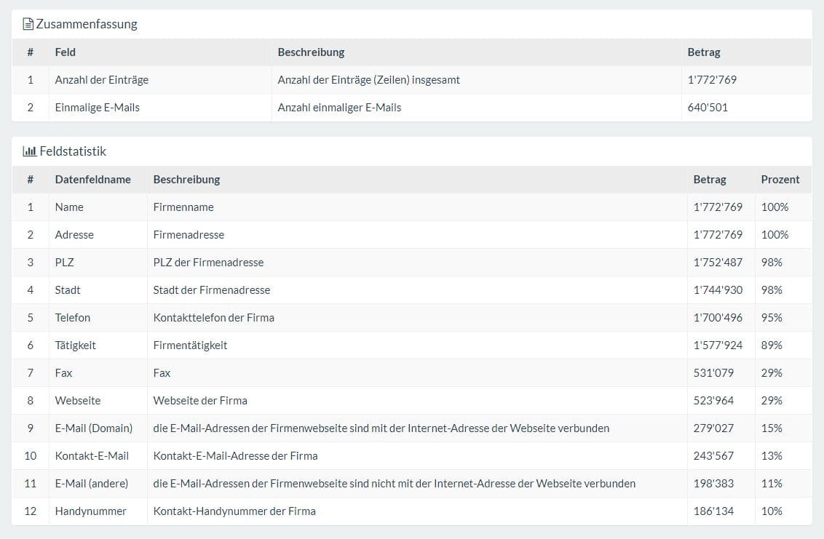Image resolution: width=824 pixels, height=539 pixels.
Task: Click the Fax amount 531'079
Action: [x=713, y=372]
